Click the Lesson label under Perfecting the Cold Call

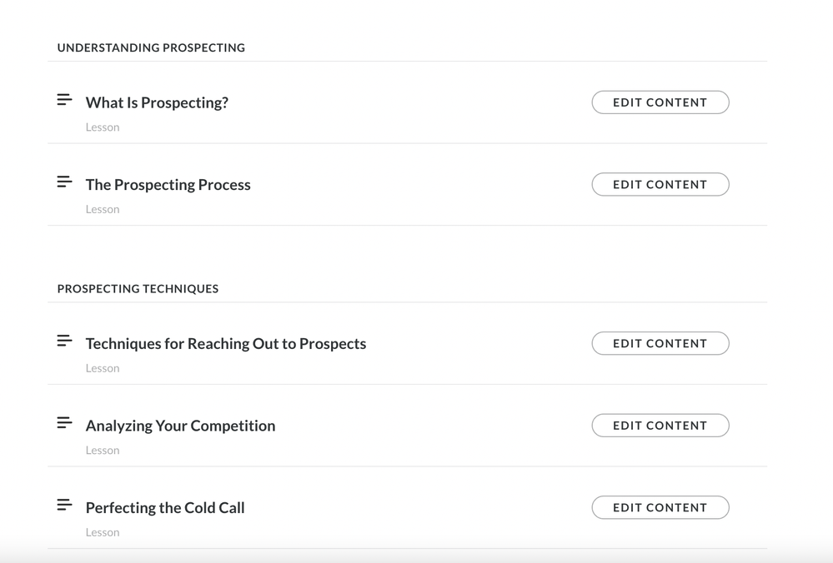pos(103,532)
